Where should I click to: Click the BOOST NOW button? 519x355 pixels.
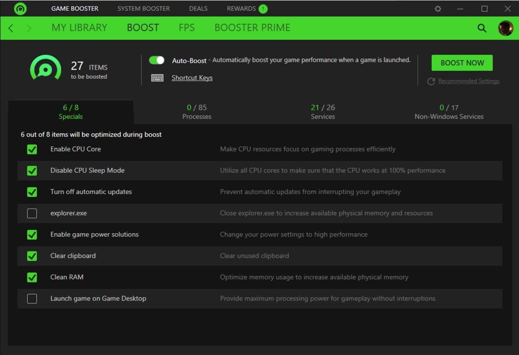[462, 63]
